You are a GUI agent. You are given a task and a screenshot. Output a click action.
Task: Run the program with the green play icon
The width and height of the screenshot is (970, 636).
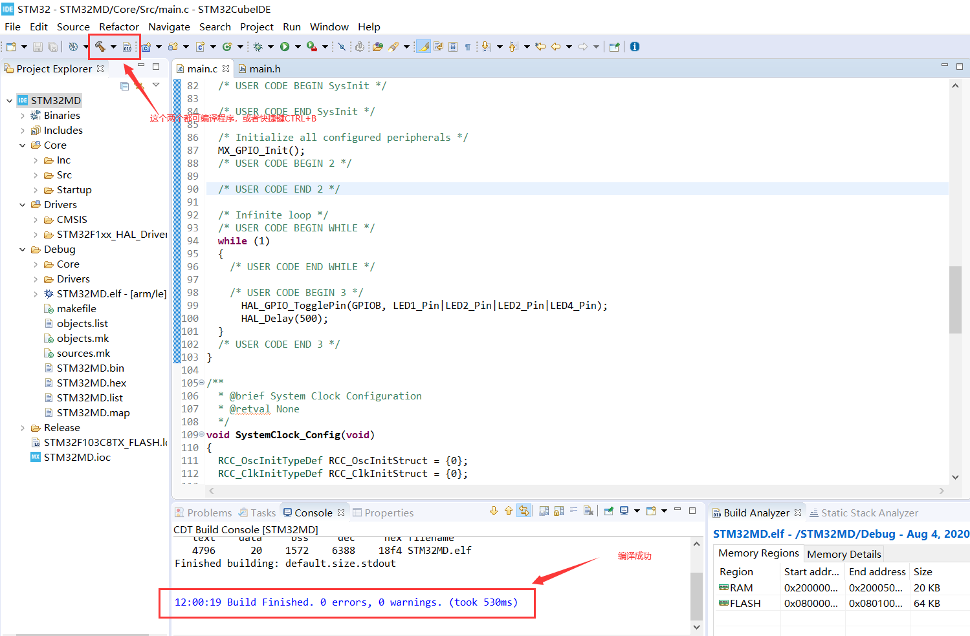pos(285,47)
